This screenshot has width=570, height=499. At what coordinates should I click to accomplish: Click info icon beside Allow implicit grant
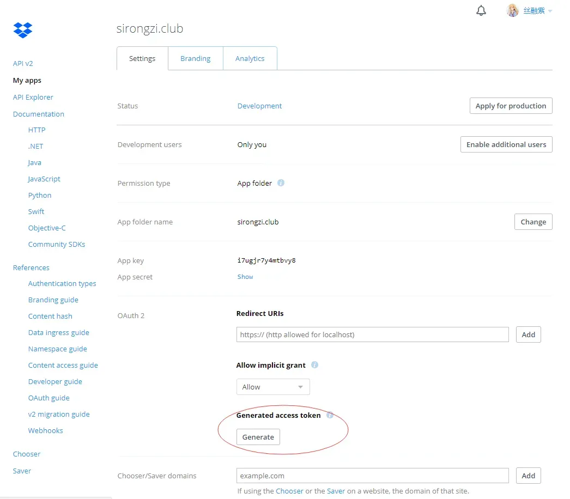pos(315,364)
